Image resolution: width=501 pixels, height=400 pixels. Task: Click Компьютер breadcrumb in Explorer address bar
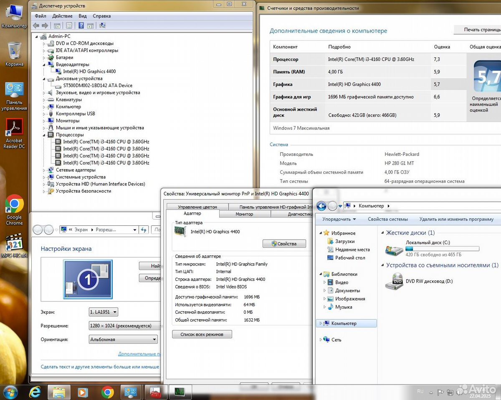click(371, 206)
